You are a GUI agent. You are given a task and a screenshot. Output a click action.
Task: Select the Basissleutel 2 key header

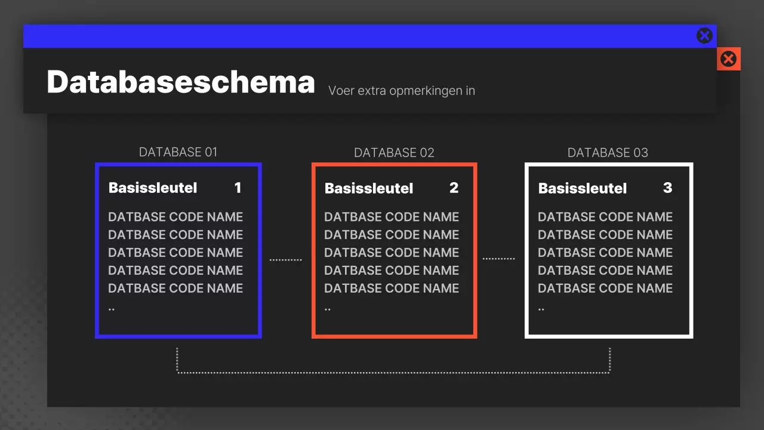point(368,188)
